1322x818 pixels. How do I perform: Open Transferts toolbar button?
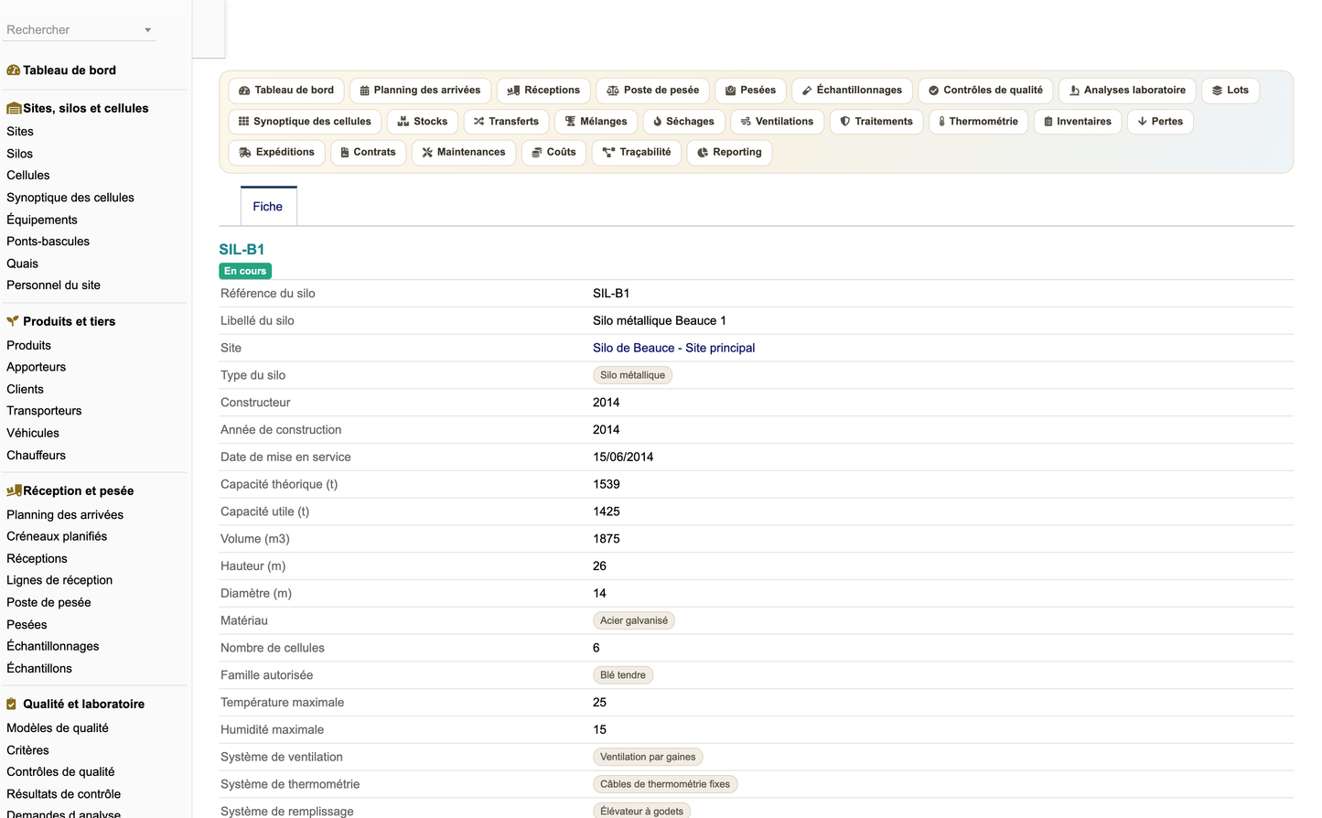tap(506, 122)
